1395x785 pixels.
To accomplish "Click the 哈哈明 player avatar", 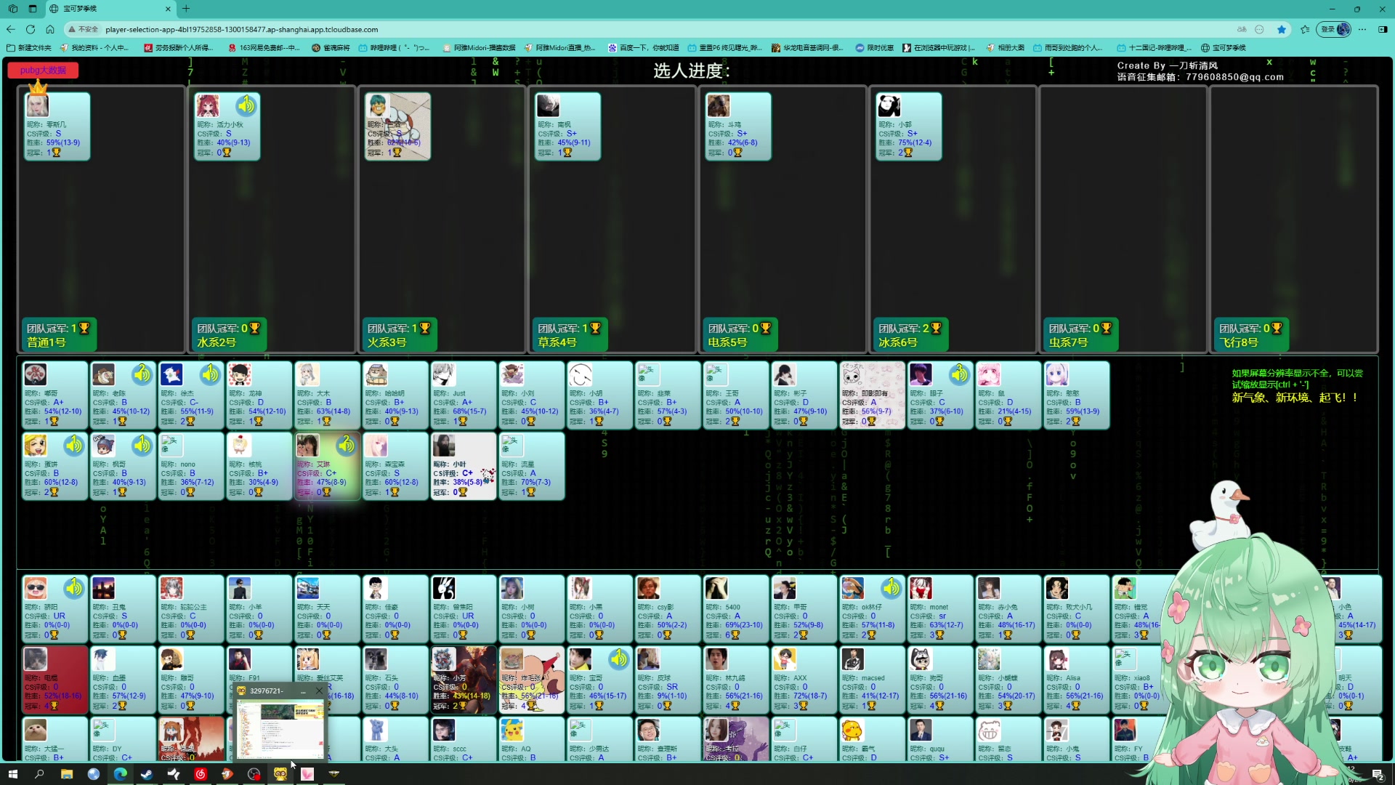I will pyautogui.click(x=376, y=375).
